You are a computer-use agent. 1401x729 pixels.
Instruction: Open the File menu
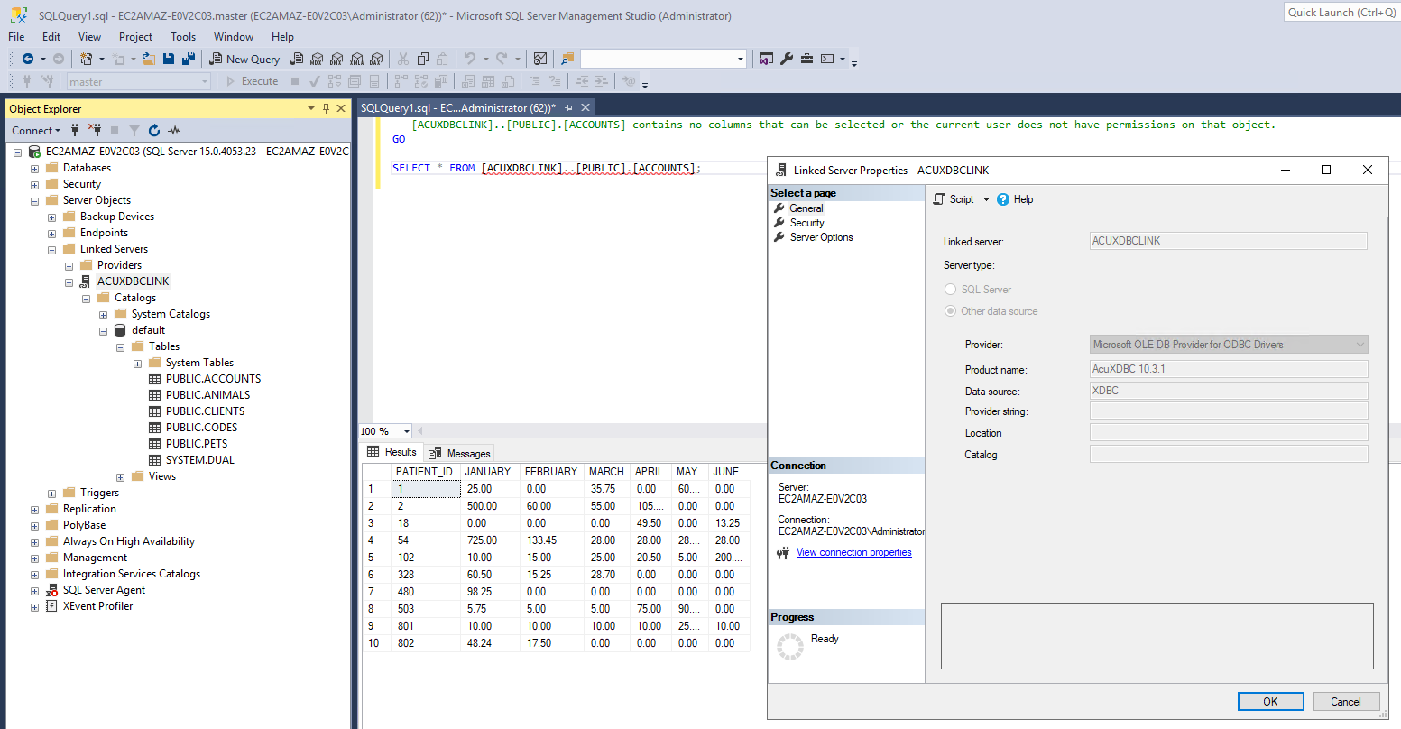pos(16,37)
